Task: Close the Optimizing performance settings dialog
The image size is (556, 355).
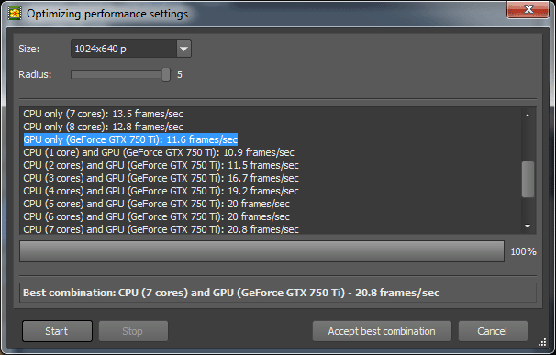Action: coord(528,9)
